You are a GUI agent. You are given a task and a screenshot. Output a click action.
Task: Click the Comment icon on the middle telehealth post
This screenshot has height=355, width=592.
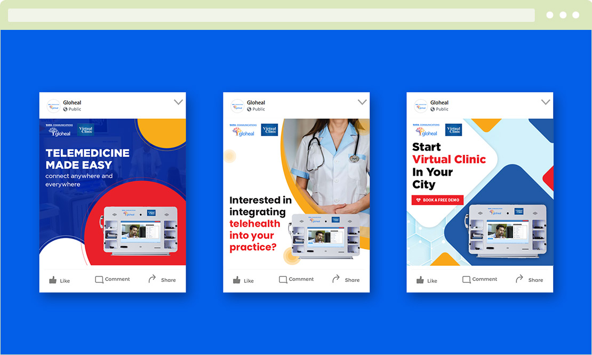click(x=283, y=279)
